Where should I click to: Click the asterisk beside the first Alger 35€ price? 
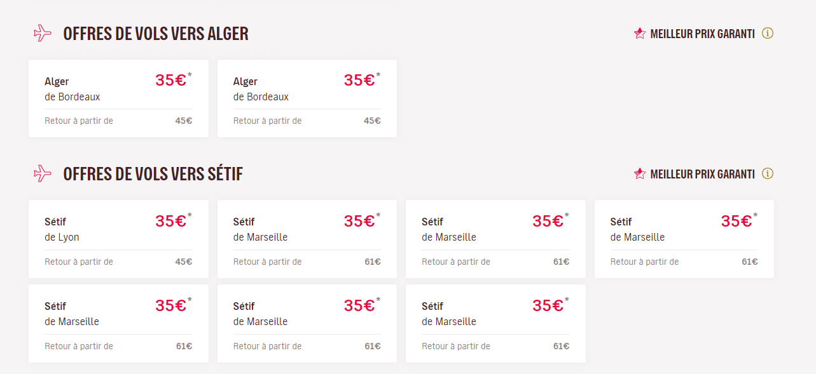pos(189,73)
